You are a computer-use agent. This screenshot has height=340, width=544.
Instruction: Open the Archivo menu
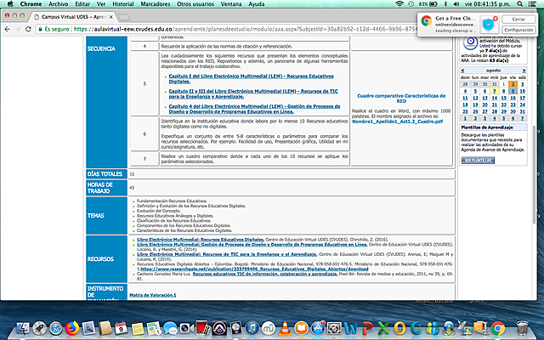click(59, 3)
